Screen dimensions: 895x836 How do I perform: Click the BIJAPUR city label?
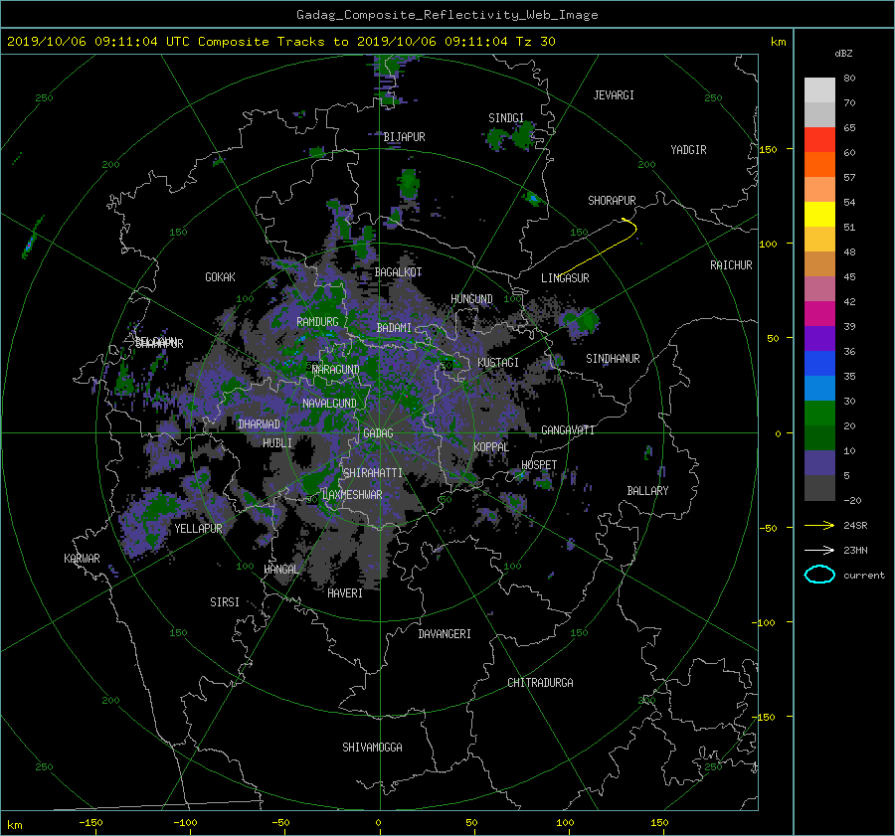click(x=404, y=137)
